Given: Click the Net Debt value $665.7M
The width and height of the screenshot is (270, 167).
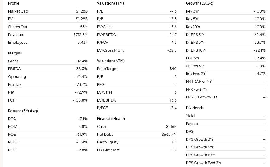Looking at the screenshot, I should coord(169,134).
